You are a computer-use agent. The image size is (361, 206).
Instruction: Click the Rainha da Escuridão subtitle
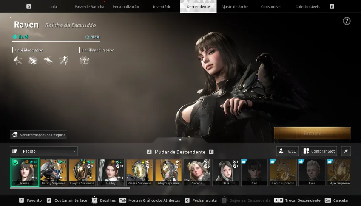(x=71, y=25)
